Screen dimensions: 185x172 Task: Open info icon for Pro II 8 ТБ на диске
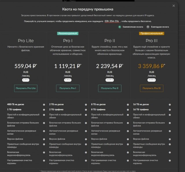pos(128,105)
